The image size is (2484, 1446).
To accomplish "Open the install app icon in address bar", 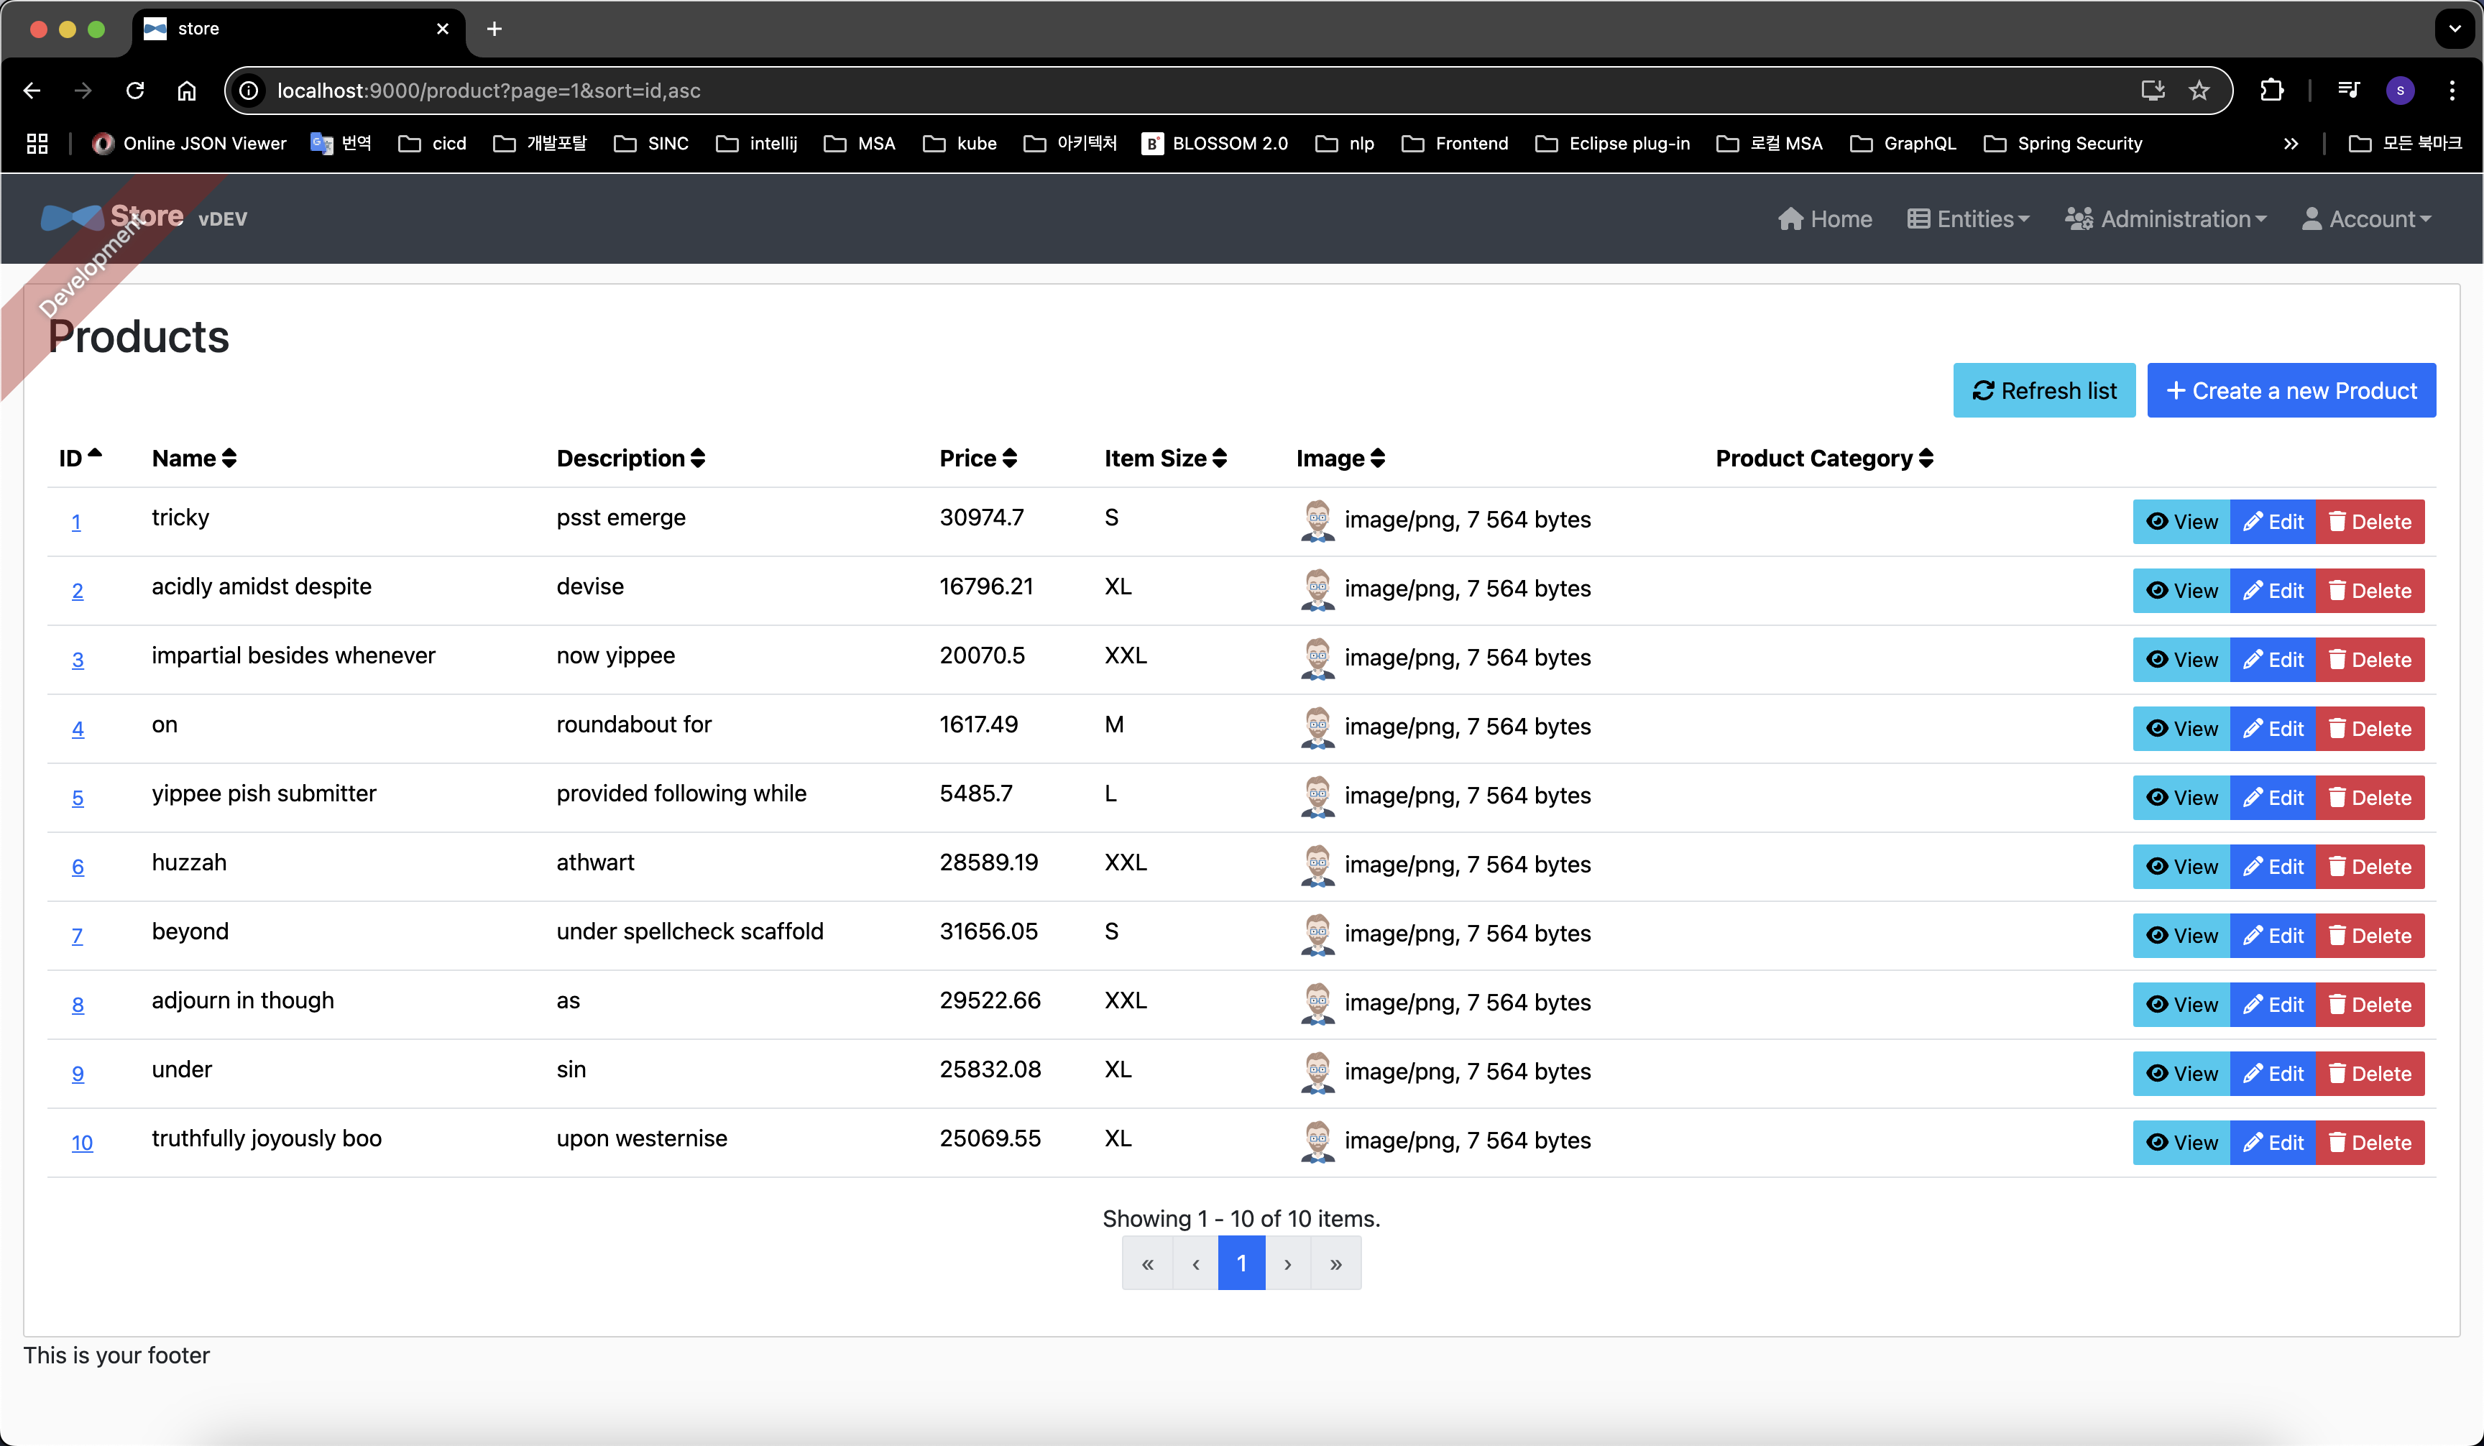I will pos(2153,91).
